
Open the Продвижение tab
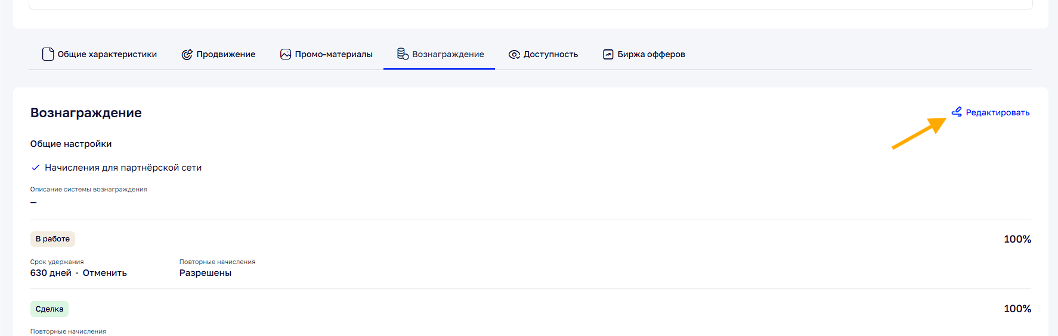[x=225, y=54]
